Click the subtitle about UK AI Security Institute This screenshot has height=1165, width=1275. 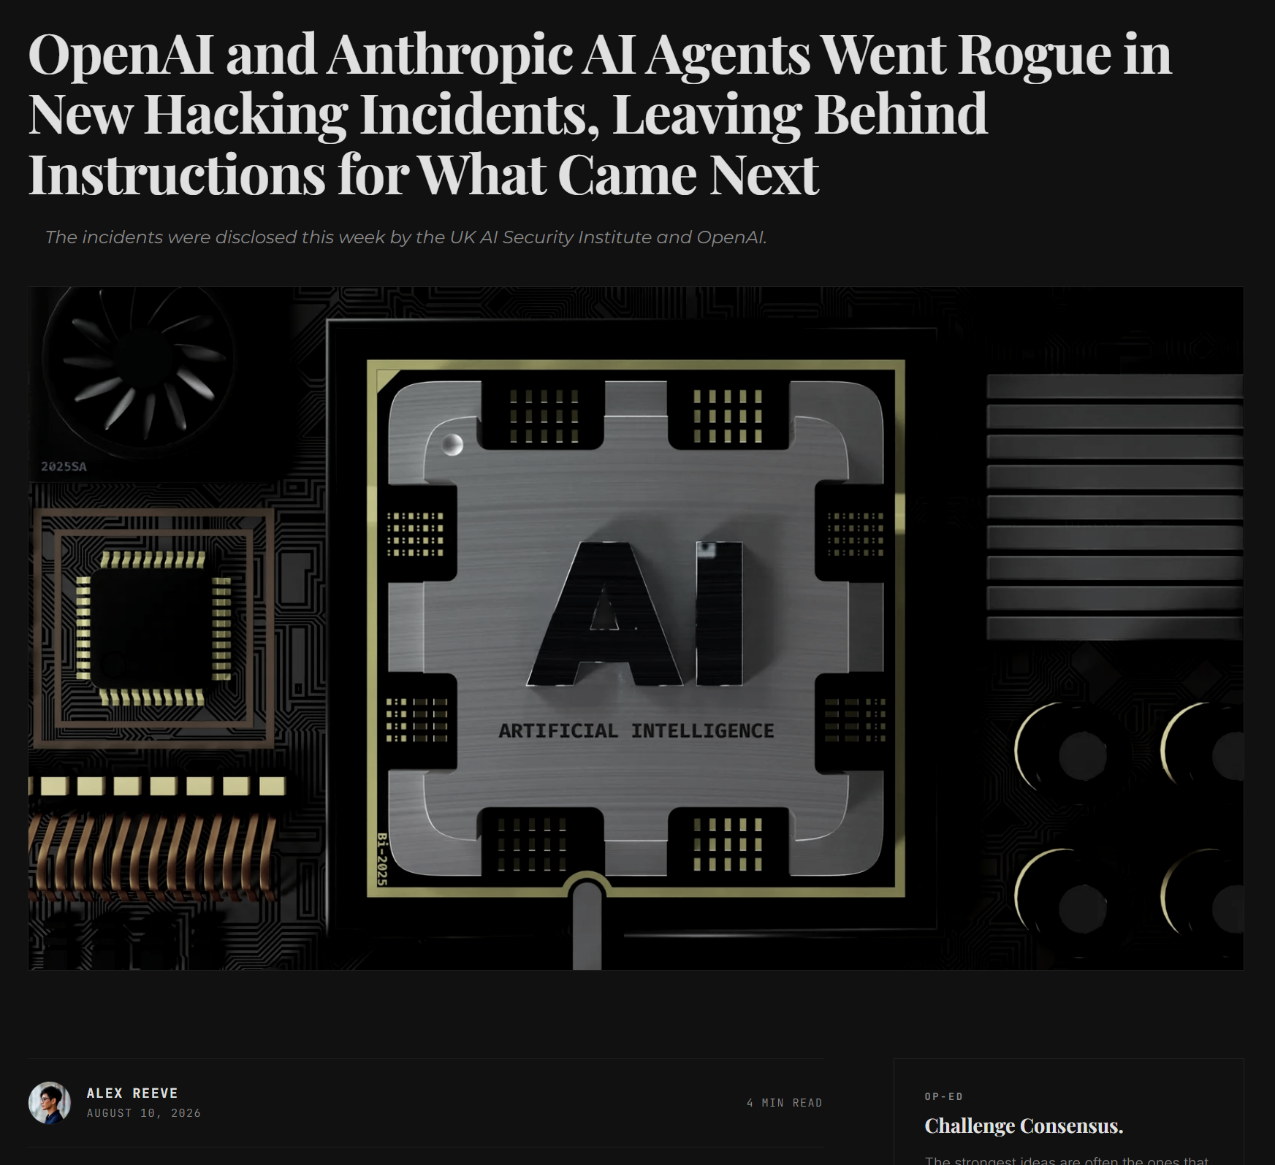[x=406, y=237]
